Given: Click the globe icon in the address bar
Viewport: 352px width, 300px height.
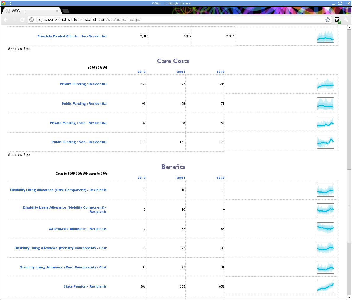Looking at the screenshot, I should pos(32,20).
